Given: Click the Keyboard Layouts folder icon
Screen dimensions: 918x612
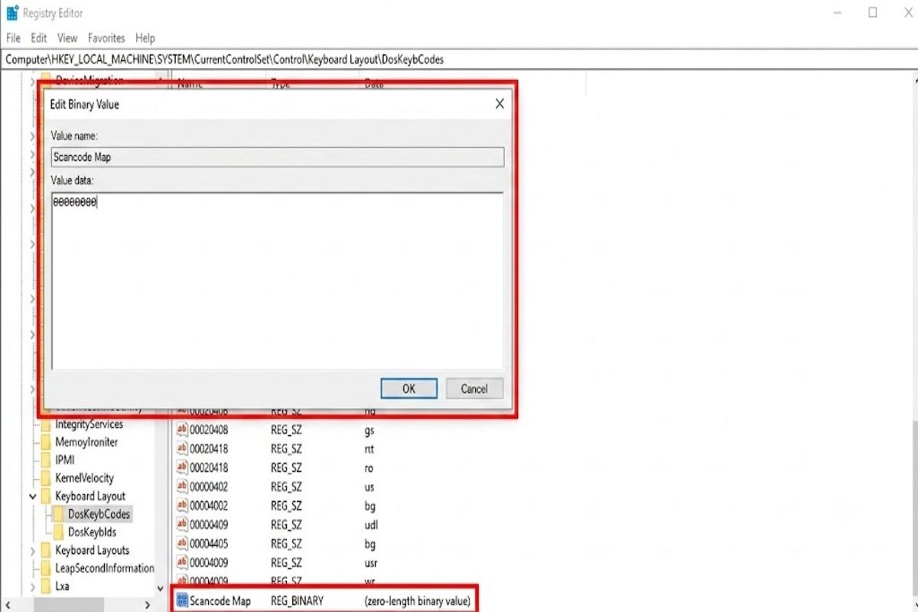Looking at the screenshot, I should [x=46, y=550].
